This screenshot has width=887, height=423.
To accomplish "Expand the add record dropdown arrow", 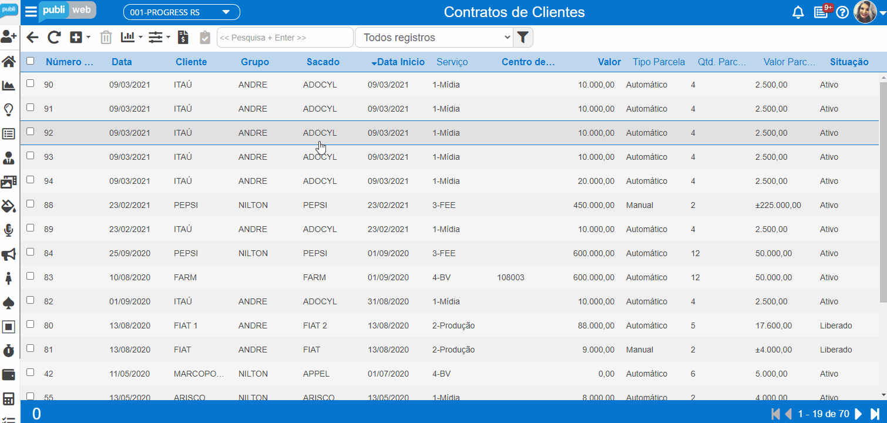I will (x=88, y=38).
